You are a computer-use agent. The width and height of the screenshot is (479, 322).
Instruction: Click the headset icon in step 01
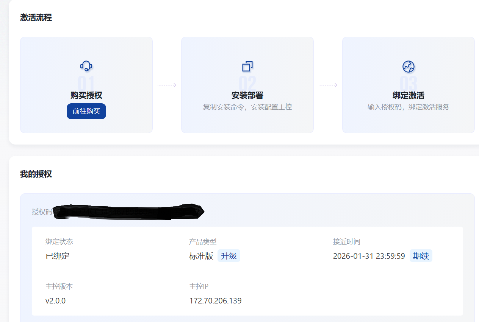pos(86,66)
